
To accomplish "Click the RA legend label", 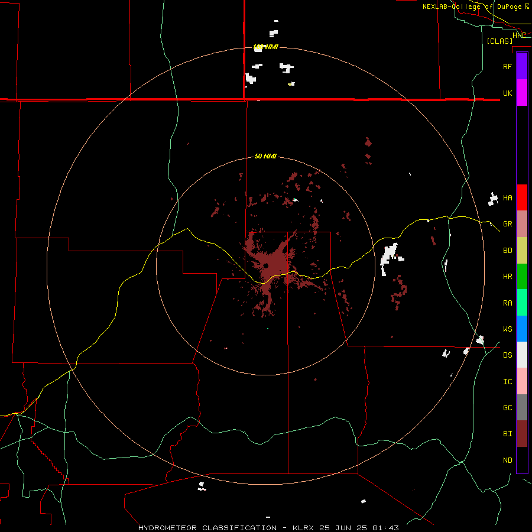I will [507, 303].
